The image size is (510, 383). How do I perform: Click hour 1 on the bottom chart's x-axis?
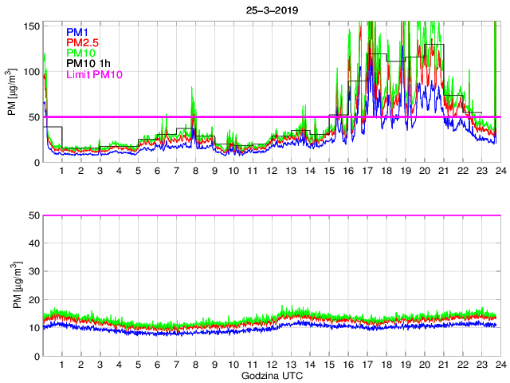pyautogui.click(x=62, y=365)
